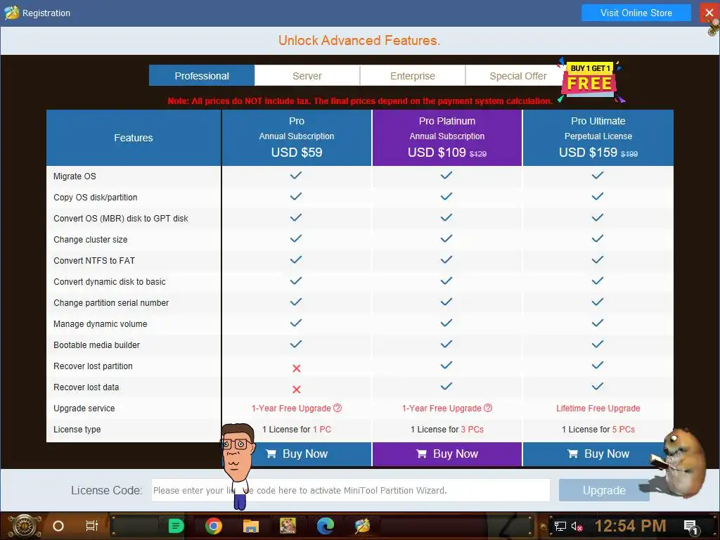Buy the Pro Platinum plan

click(x=447, y=454)
